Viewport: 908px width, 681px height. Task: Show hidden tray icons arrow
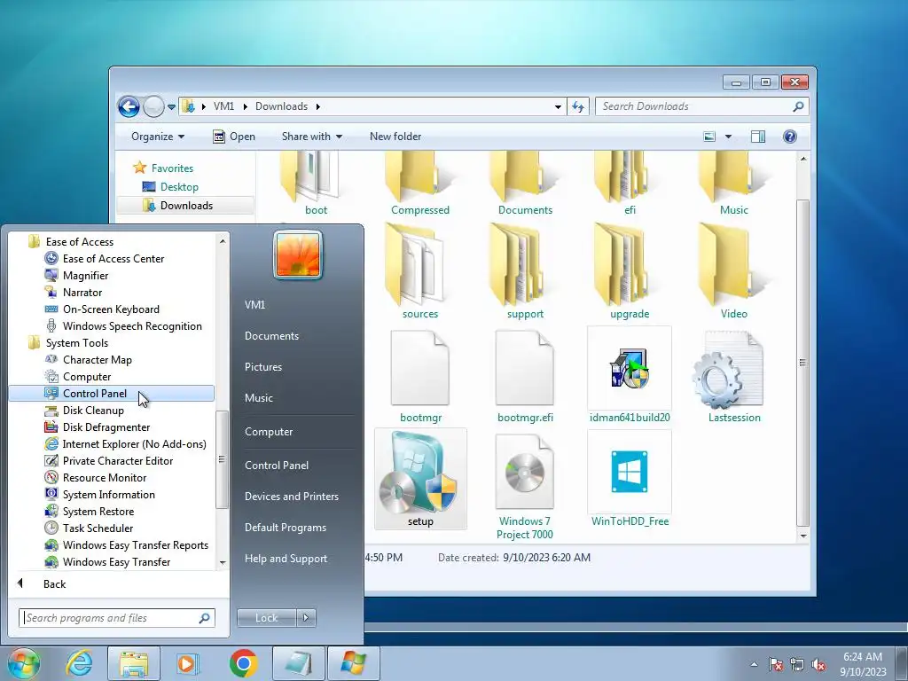coord(754,665)
